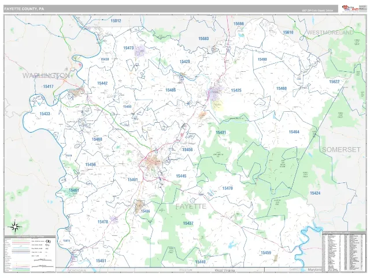Select ZIP code label 15442
The width and height of the screenshot is (370, 278).
pos(102,83)
